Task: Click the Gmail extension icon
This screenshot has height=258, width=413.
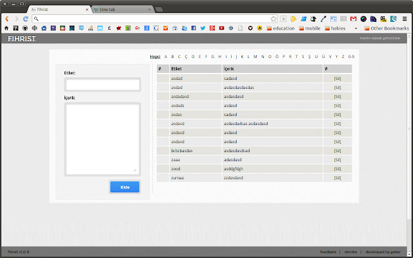Action: tap(353, 19)
